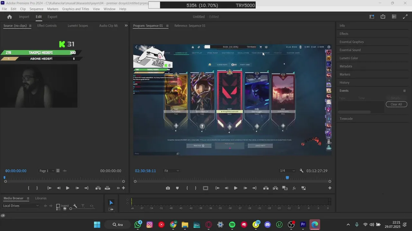
Task: Click the Home icon in Premiere header
Action: (9, 17)
